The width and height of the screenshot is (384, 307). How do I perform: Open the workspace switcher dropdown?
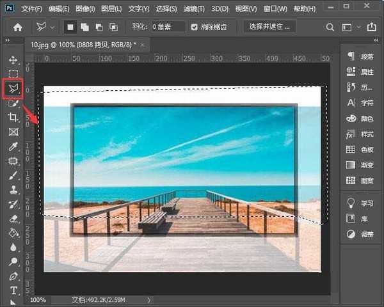(x=350, y=28)
